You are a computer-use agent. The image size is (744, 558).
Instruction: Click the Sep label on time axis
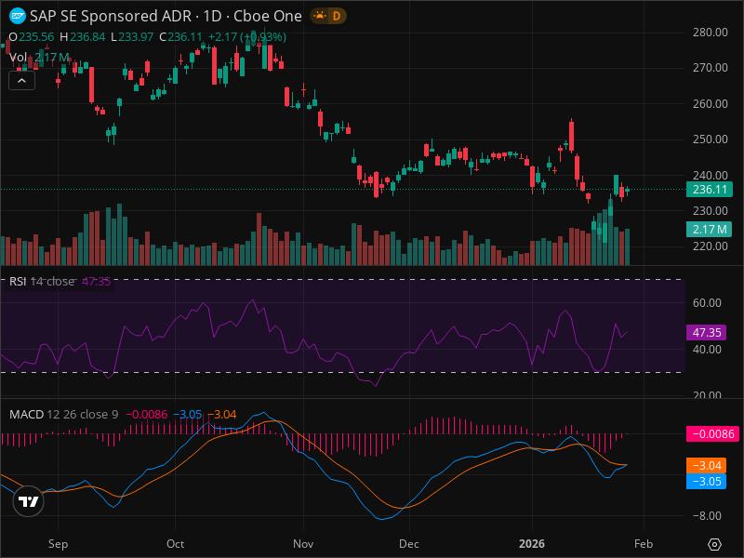point(59,544)
